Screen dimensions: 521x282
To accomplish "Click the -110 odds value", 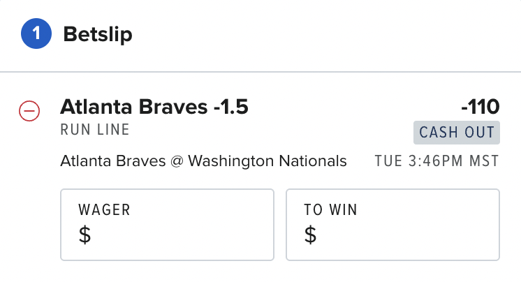I will pos(480,107).
